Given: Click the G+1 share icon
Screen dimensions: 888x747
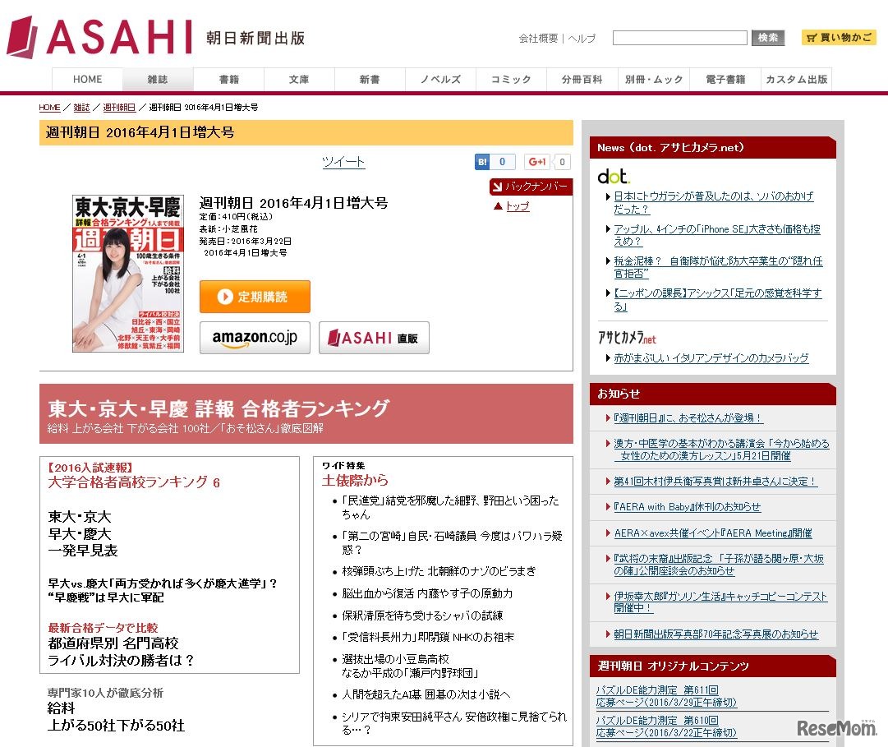Looking at the screenshot, I should pyautogui.click(x=539, y=162).
